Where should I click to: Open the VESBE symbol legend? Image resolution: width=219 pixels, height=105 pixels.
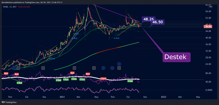pyautogui.click(x=5, y=7)
